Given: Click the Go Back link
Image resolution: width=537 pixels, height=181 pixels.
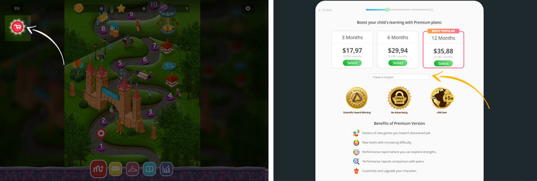Looking at the screenshot, I should pos(325,10).
